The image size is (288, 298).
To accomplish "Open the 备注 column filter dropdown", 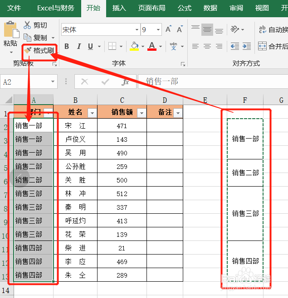I will click(178, 113).
